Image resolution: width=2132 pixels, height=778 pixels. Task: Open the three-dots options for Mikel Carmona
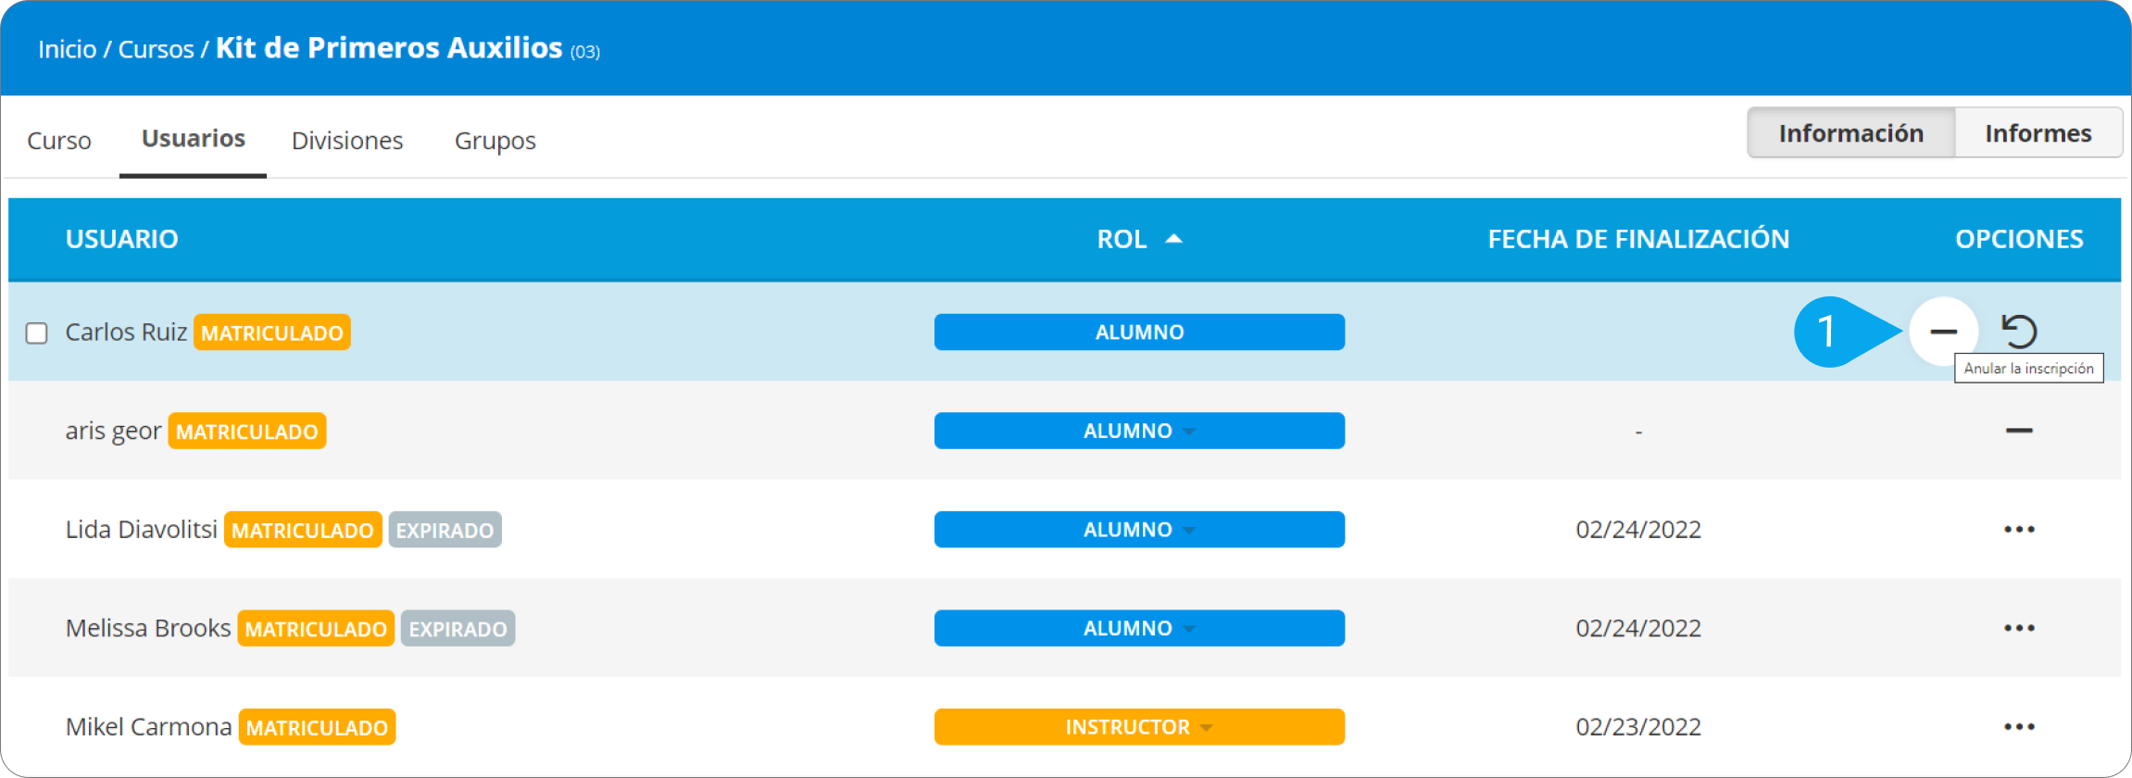click(x=2019, y=727)
